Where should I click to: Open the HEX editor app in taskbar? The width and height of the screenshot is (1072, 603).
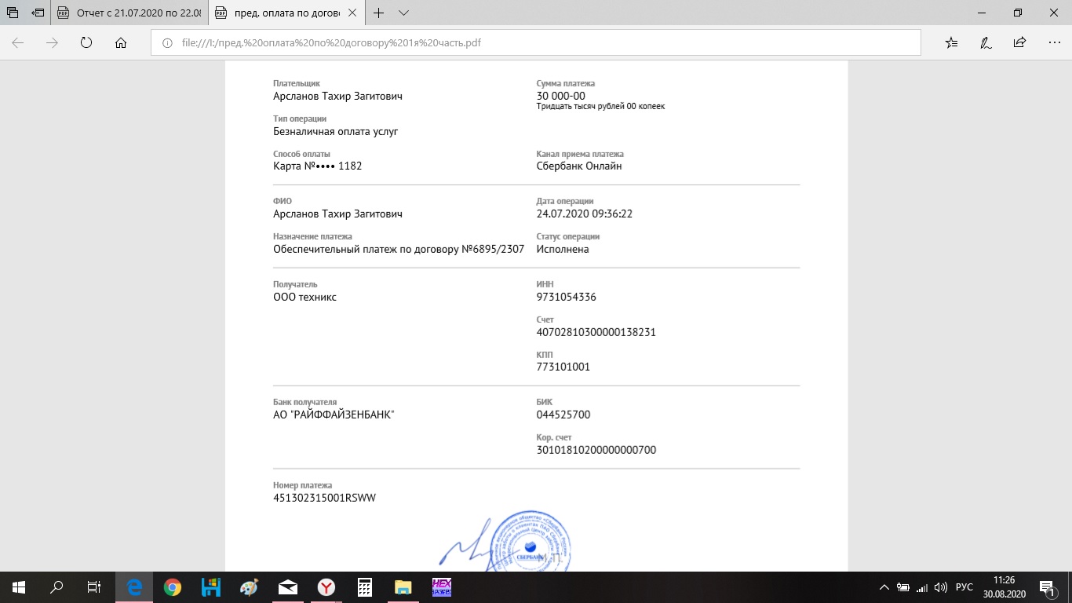tap(441, 587)
